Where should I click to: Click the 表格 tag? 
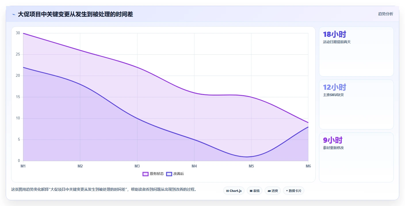pos(255,191)
